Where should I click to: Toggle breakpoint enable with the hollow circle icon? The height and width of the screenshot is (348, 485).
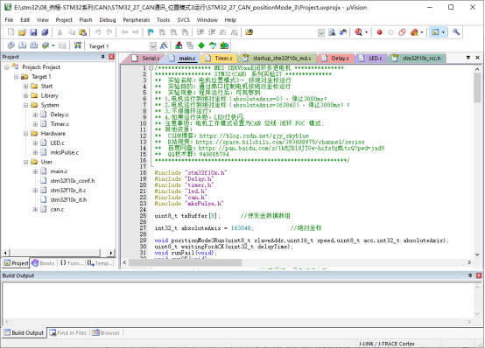coord(391,32)
